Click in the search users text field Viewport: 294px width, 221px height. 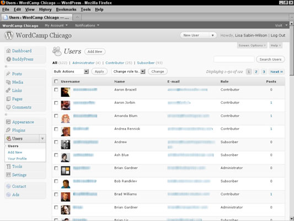point(234,59)
